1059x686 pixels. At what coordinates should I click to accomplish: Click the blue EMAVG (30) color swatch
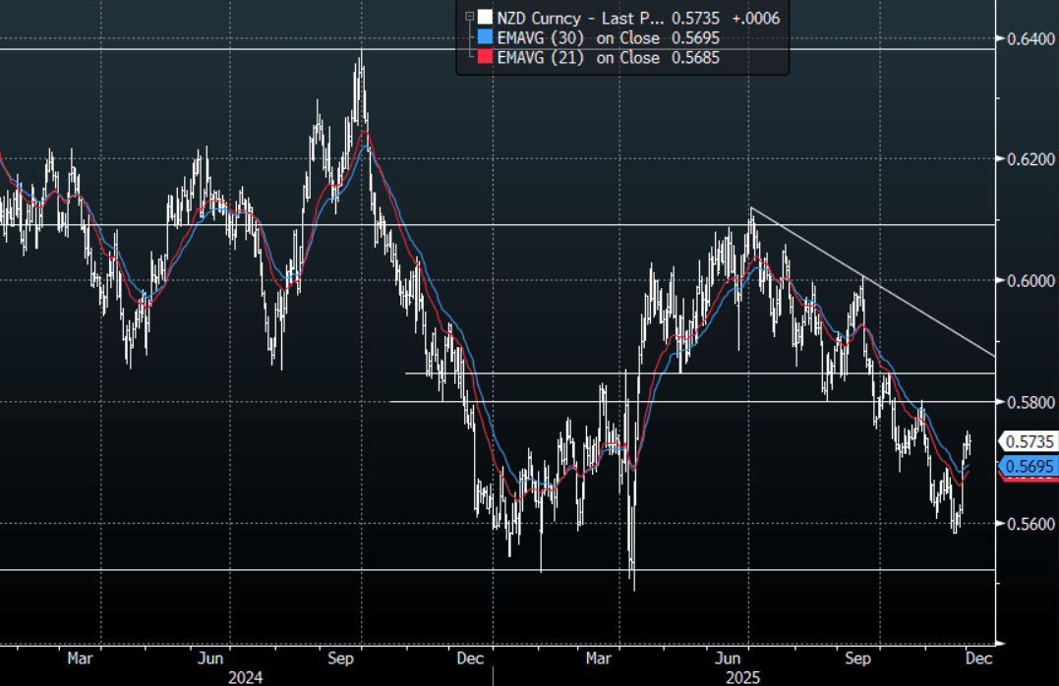point(483,37)
